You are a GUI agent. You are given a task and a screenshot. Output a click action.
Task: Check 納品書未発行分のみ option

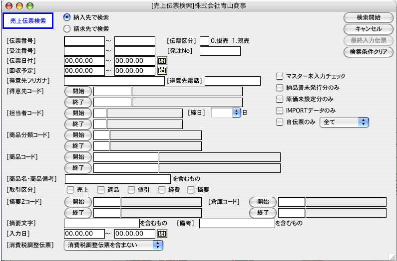point(280,88)
